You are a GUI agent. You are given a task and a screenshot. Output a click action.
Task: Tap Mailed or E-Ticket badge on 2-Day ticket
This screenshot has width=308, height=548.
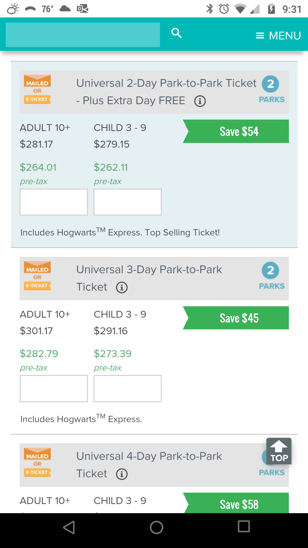(x=37, y=89)
